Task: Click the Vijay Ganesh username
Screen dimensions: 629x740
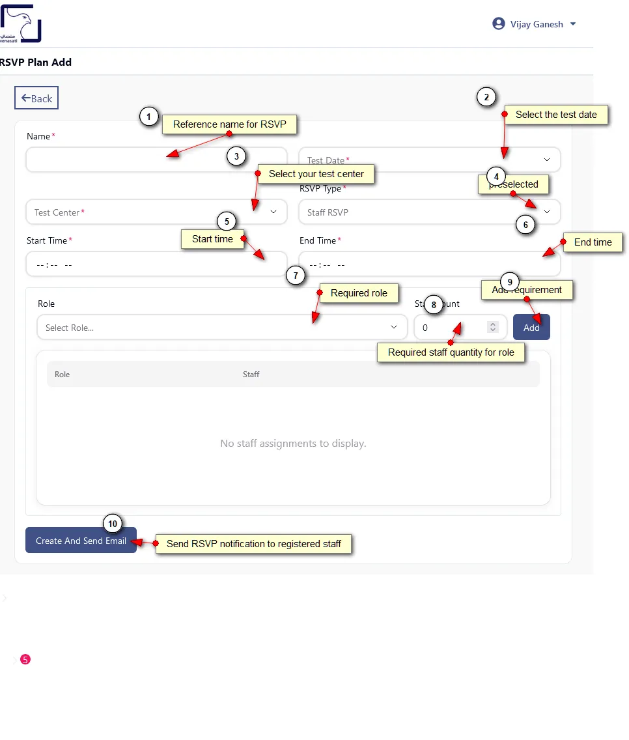Action: pos(536,24)
